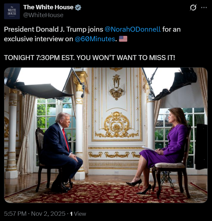Open the @NorahODonnell mention link
The height and width of the screenshot is (221, 212).
point(133,29)
